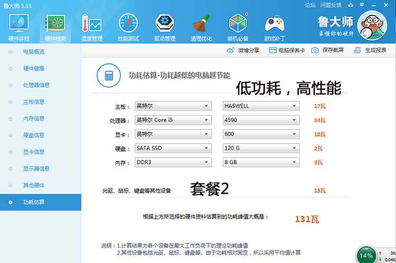Click the Weibo share icon
Viewport: 396px width, 263px height.
tap(230, 50)
